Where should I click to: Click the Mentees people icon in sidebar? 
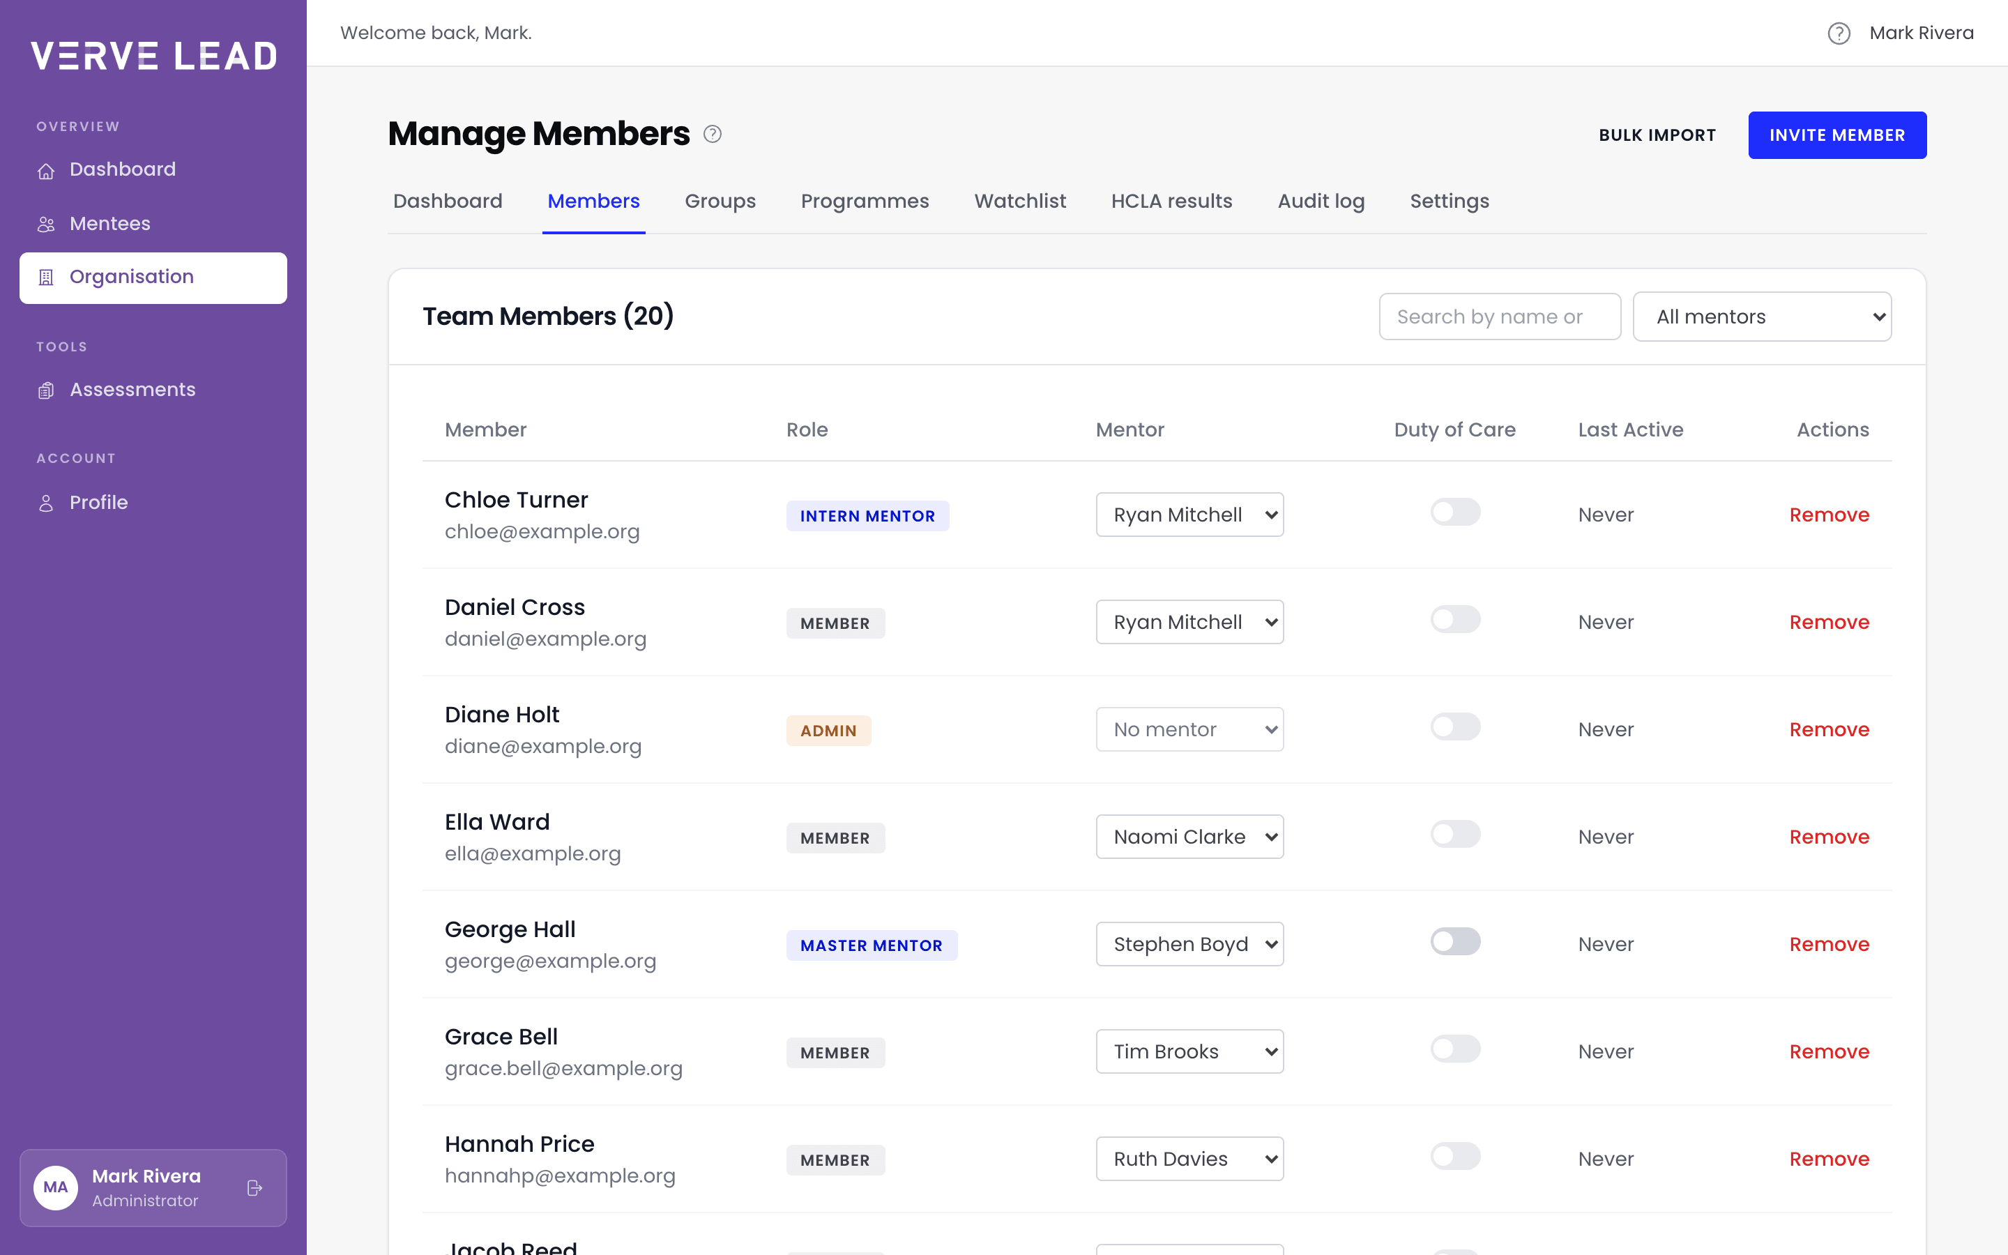[47, 225]
